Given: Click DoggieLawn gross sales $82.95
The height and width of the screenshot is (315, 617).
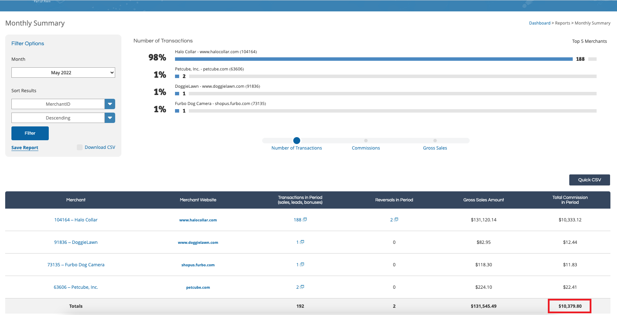Looking at the screenshot, I should click(484, 242).
